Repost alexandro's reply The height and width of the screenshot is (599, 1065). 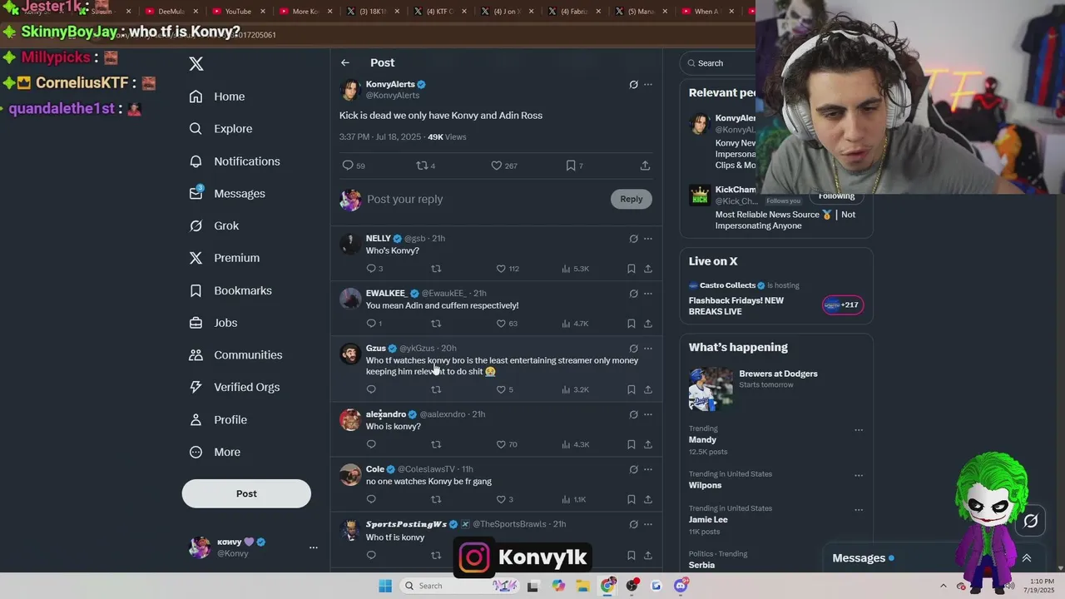(x=436, y=444)
